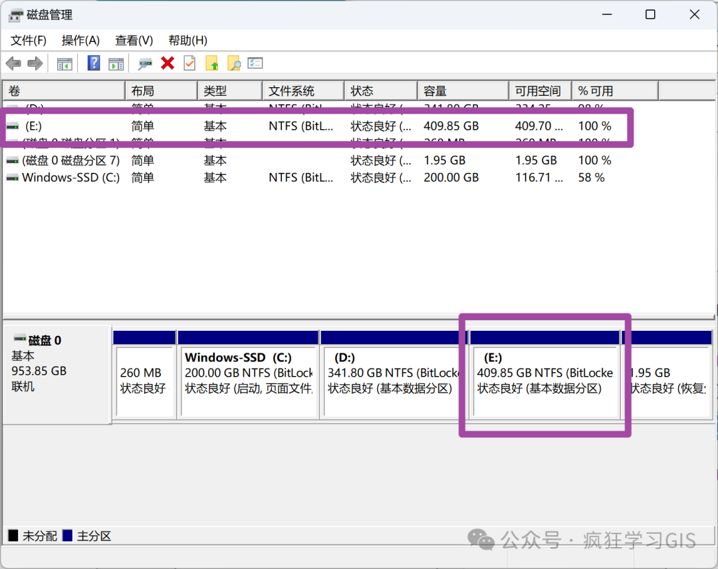The width and height of the screenshot is (718, 569).
Task: Open the 操作(A) menu
Action: pos(80,41)
